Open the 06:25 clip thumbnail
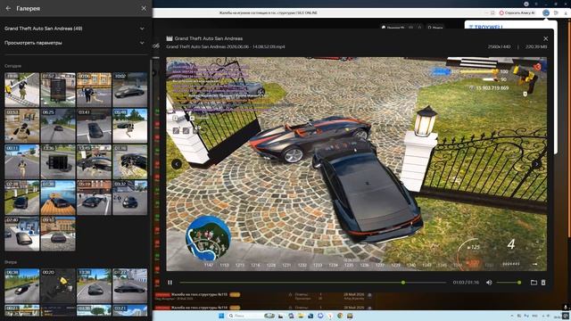 point(58,126)
